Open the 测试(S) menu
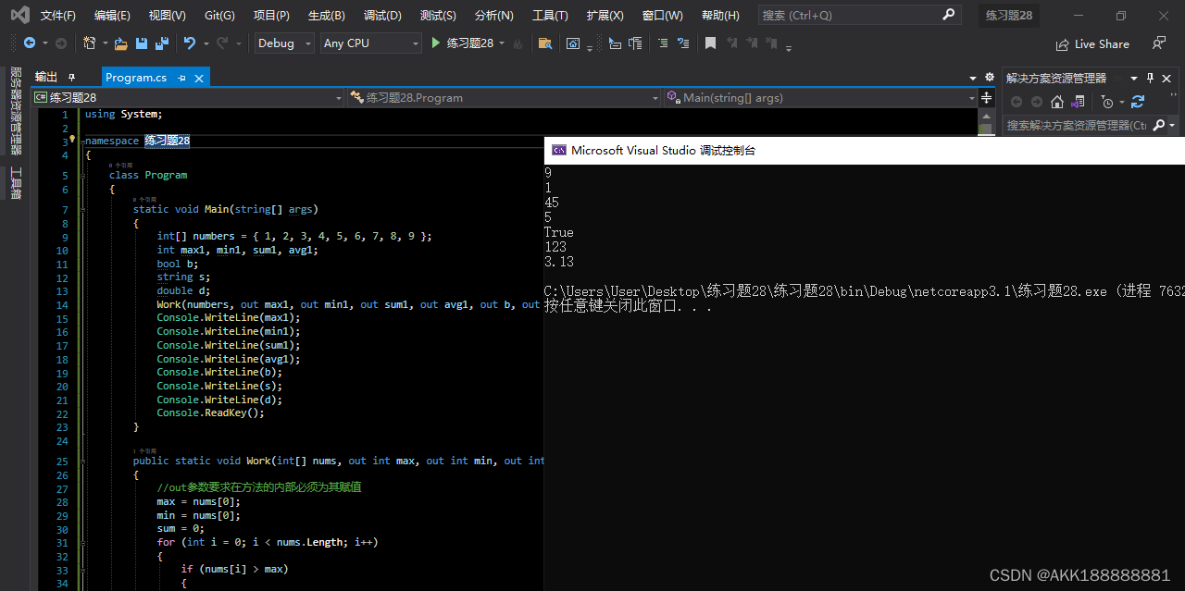The height and width of the screenshot is (591, 1185). tap(438, 15)
